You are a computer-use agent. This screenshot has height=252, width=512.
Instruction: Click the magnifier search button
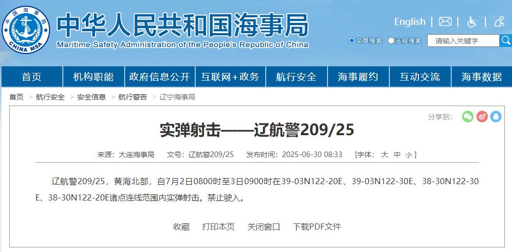(506, 40)
